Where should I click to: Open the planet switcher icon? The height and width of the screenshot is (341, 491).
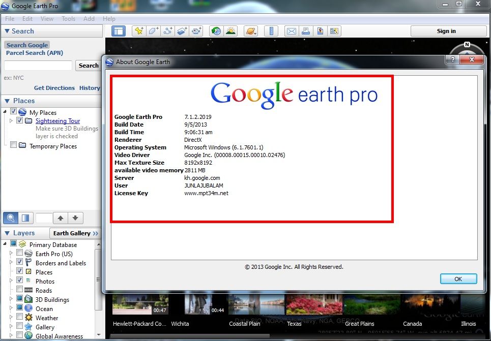(x=251, y=31)
